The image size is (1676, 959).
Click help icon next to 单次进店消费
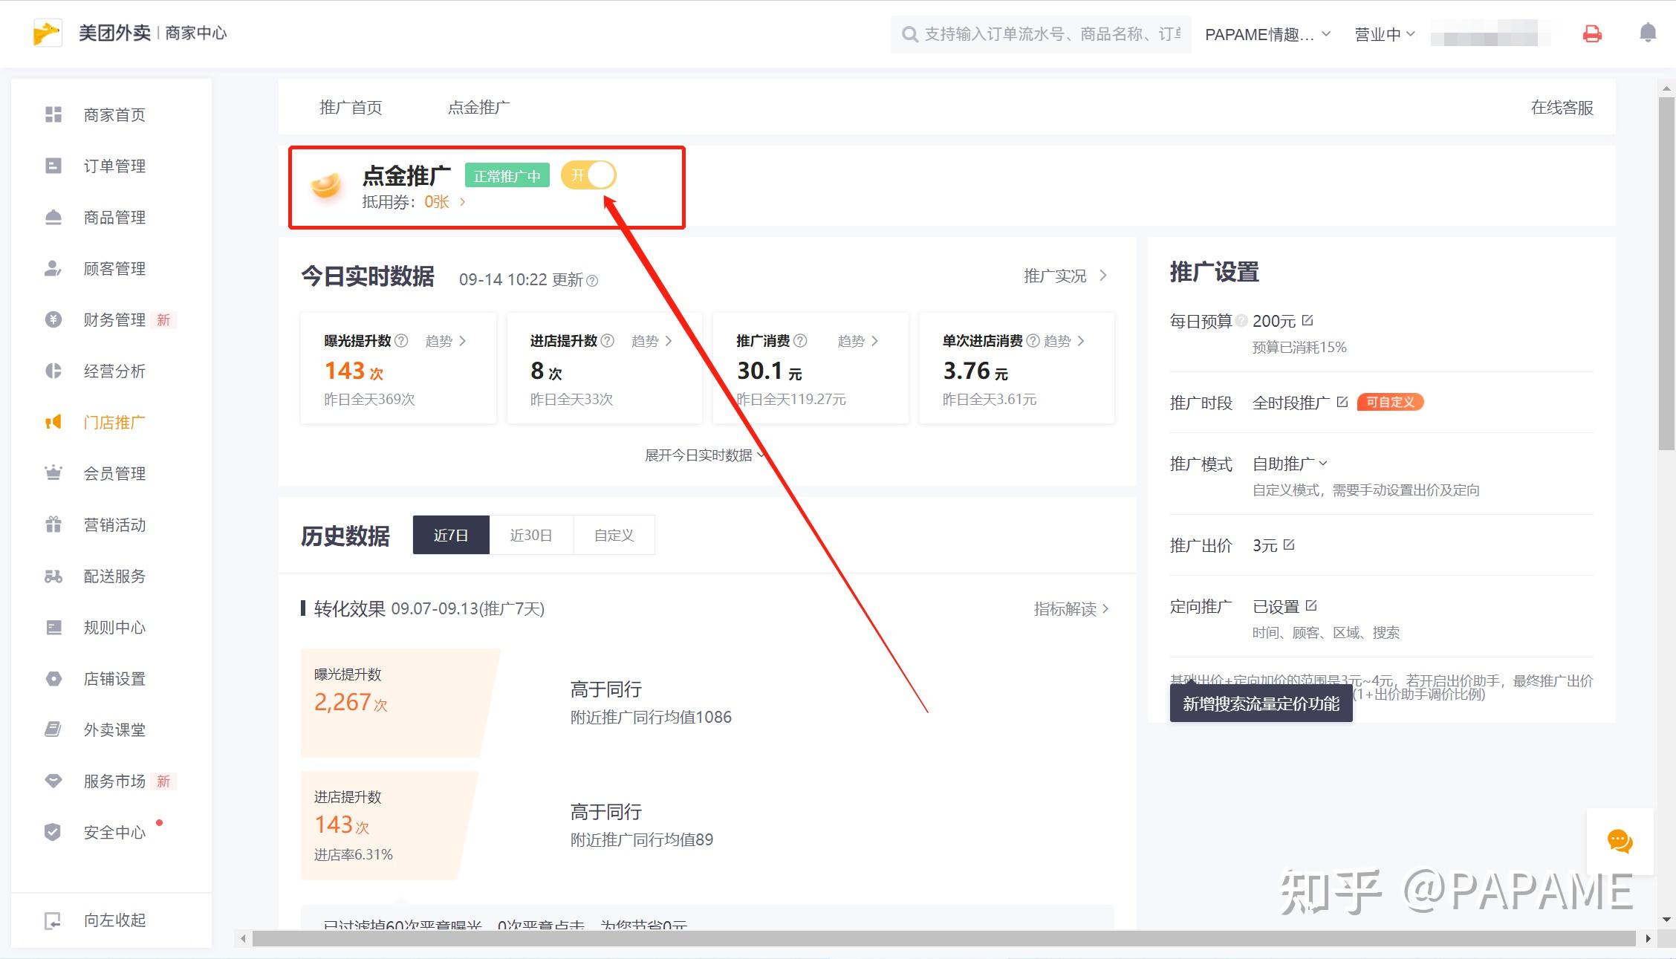click(x=1033, y=340)
